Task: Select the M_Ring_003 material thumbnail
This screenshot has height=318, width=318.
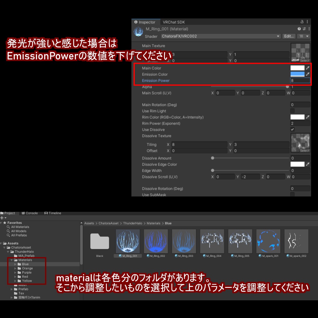Action: (x=184, y=242)
